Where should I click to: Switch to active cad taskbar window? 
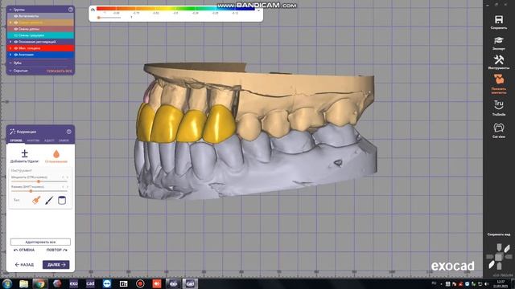pyautogui.click(x=190, y=283)
